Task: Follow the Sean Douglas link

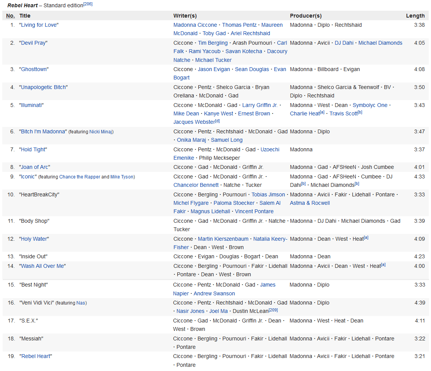Action: click(x=252, y=69)
